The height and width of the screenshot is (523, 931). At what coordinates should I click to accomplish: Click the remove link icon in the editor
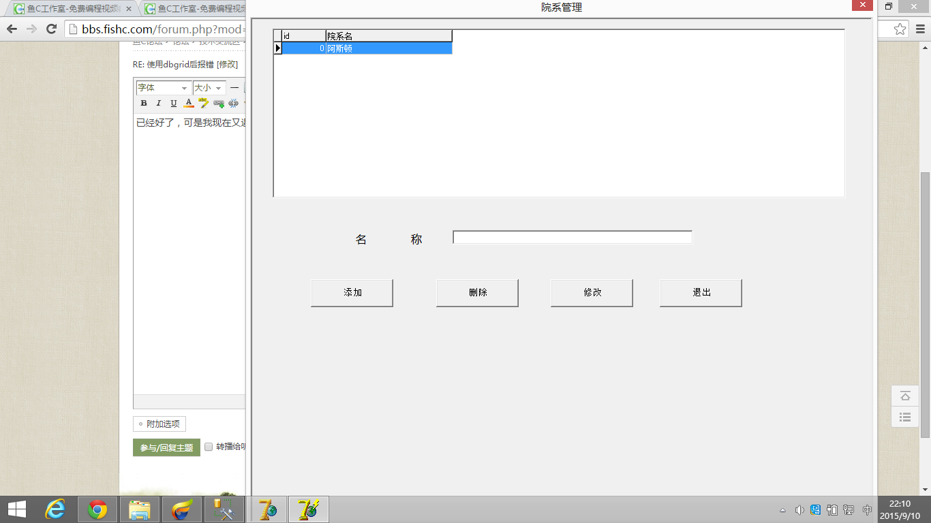(x=234, y=104)
